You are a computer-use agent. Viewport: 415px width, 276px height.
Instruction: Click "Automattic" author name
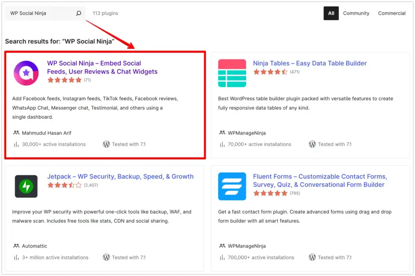click(34, 246)
